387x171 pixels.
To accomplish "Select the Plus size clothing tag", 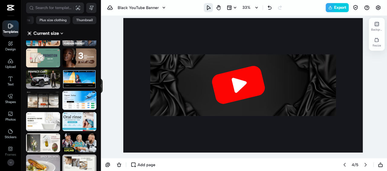I will click(53, 20).
